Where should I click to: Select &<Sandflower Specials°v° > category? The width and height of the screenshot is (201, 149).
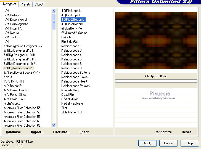(22, 73)
